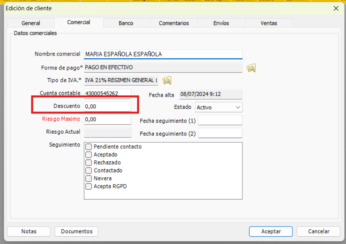This screenshot has width=346, height=244.
Task: Check the Aceptado option
Action: click(88, 154)
